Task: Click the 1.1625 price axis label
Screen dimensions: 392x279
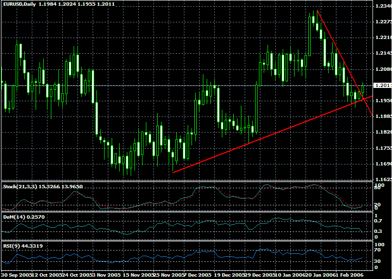Action: point(383,180)
